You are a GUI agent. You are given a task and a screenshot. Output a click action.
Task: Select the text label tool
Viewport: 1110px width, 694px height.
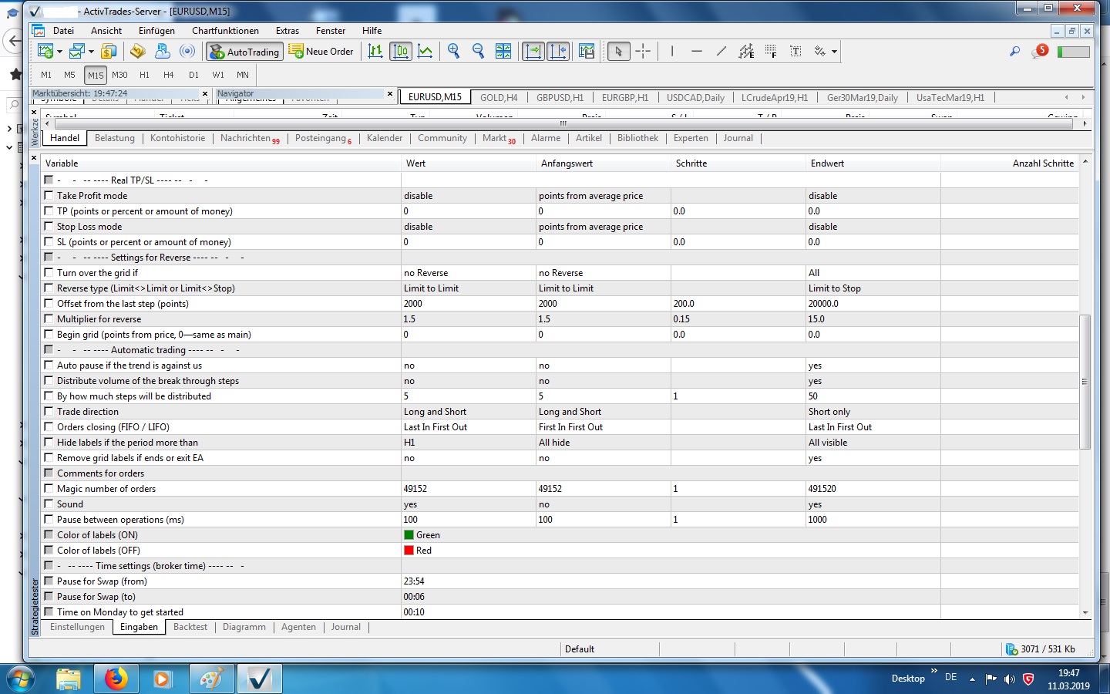pyautogui.click(x=795, y=52)
